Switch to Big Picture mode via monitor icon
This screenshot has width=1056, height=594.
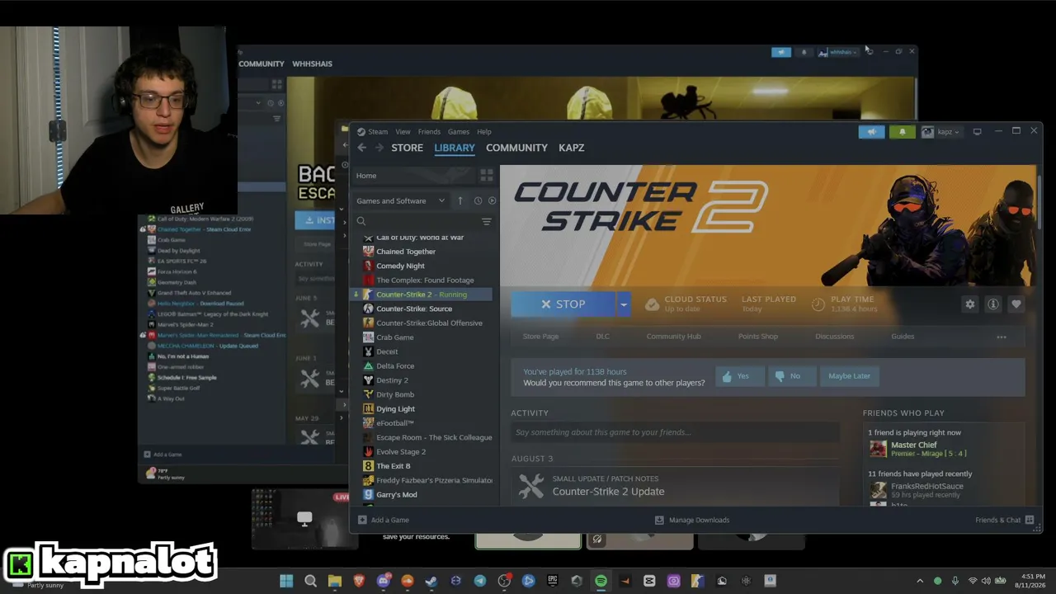coord(977,132)
